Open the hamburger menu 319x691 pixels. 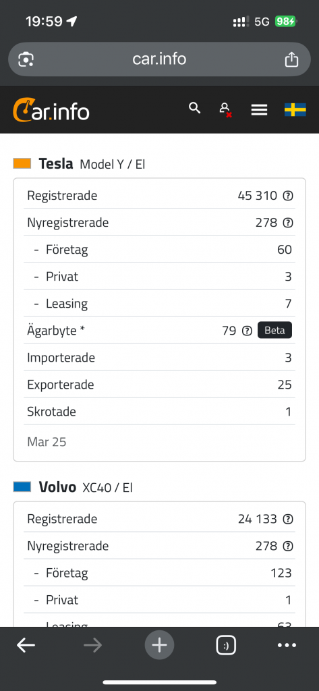coord(259,110)
